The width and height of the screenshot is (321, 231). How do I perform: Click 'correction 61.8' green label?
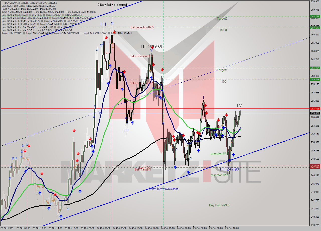click(219, 153)
